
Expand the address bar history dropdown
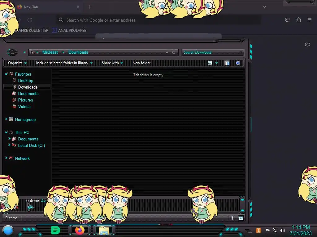167,52
